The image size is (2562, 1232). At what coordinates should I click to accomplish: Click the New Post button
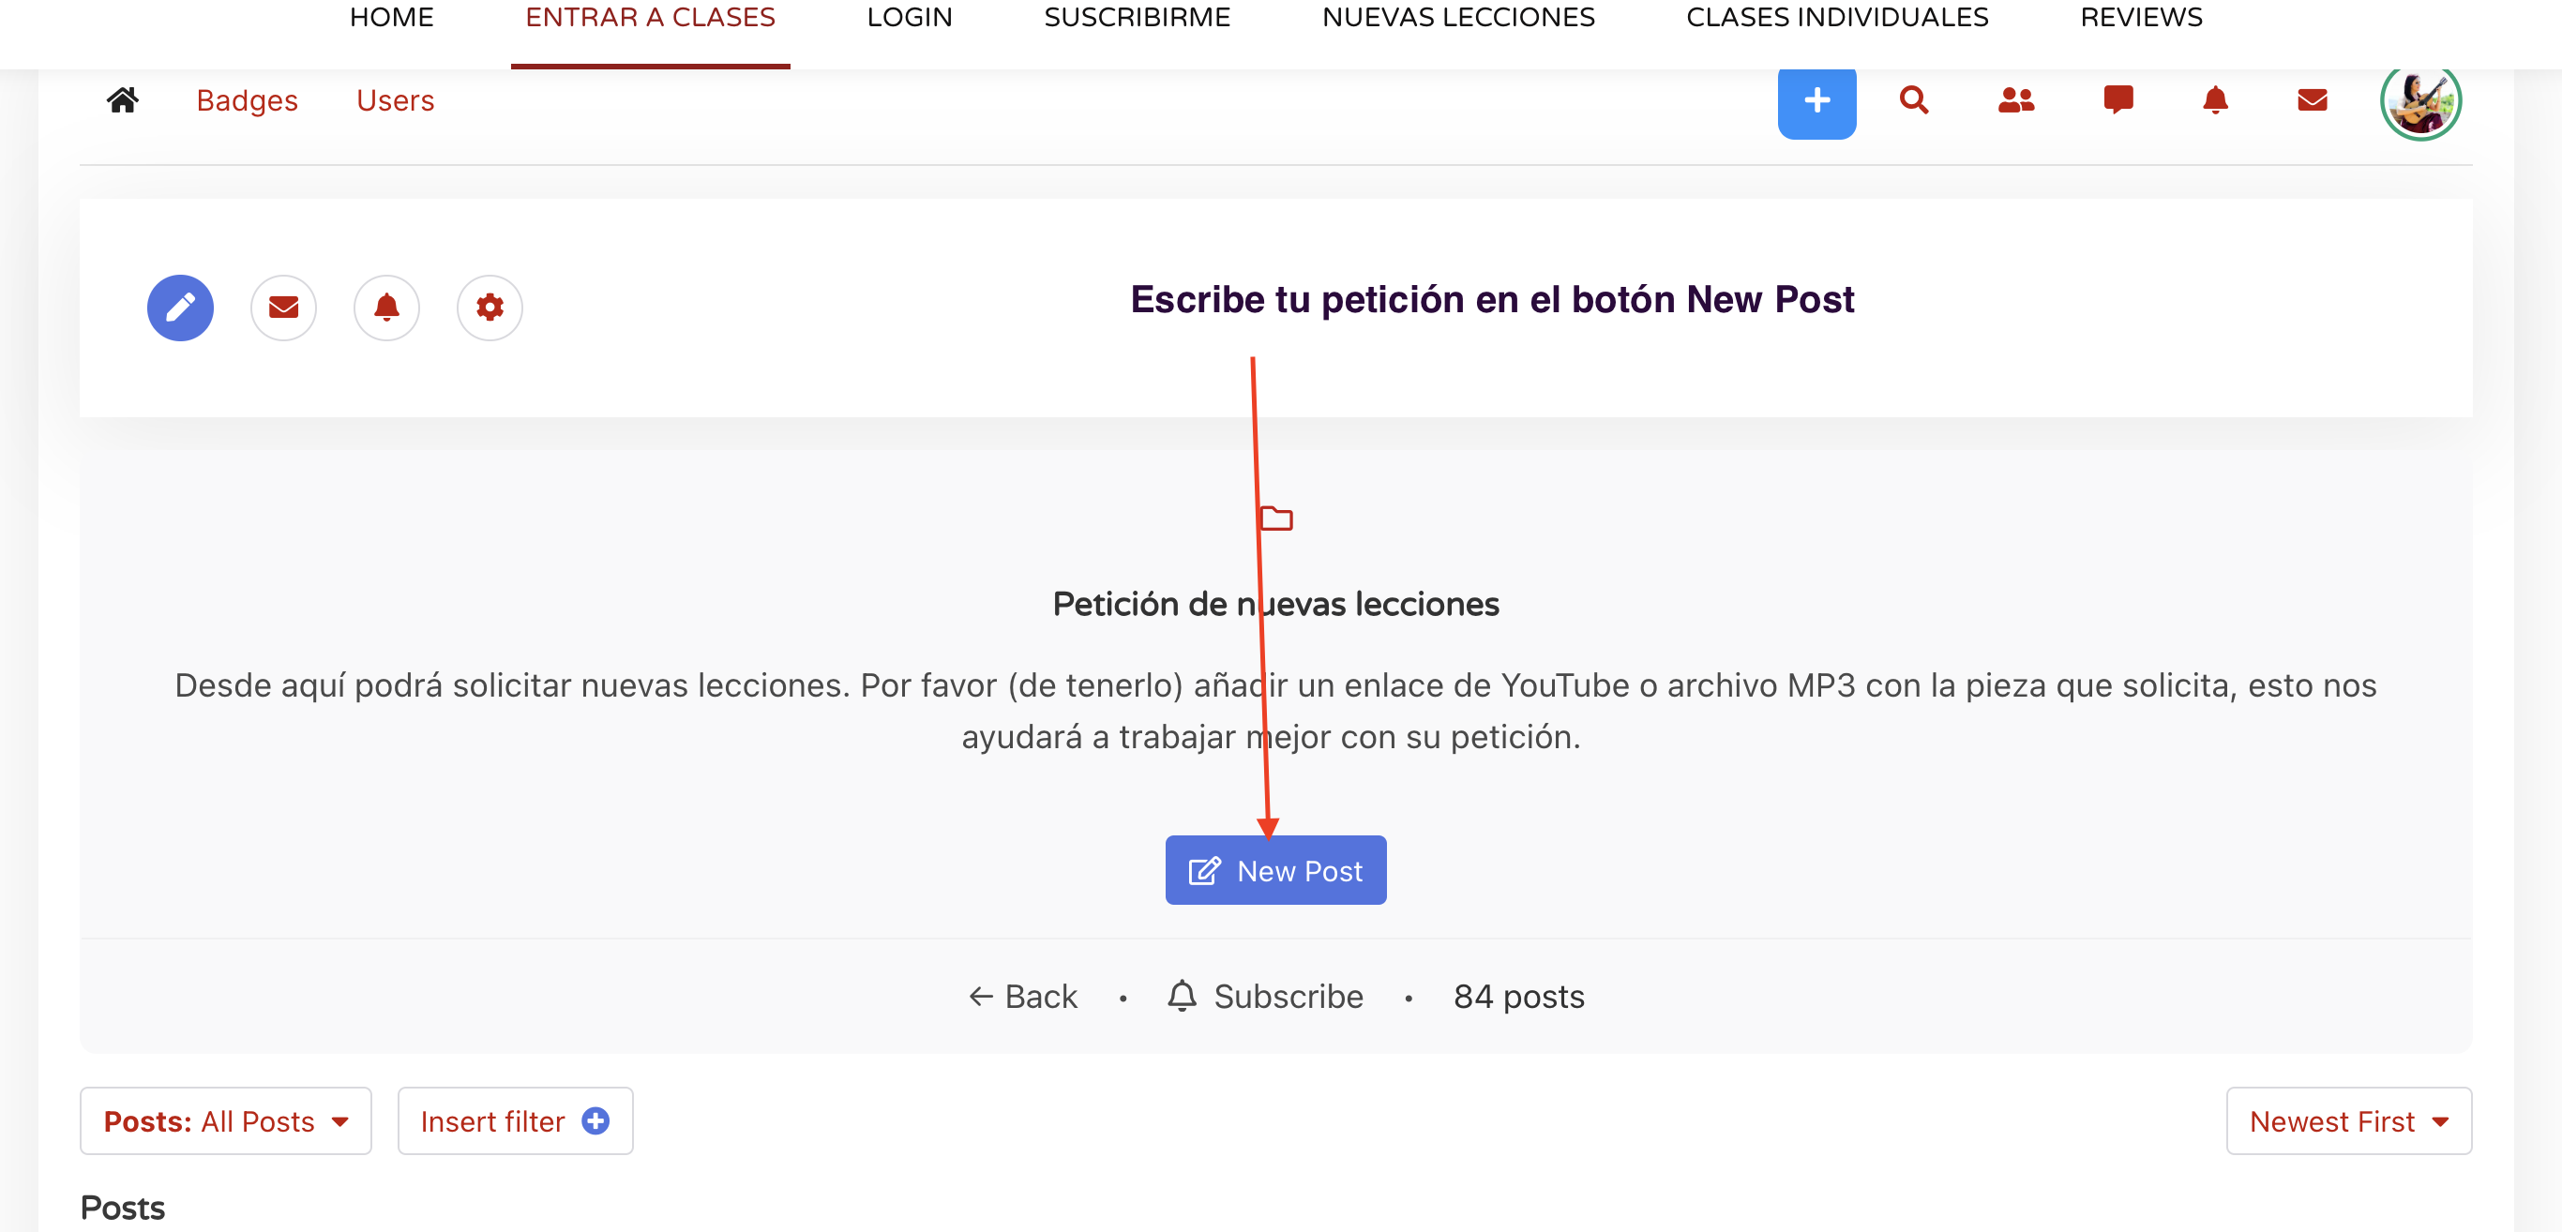(x=1276, y=870)
